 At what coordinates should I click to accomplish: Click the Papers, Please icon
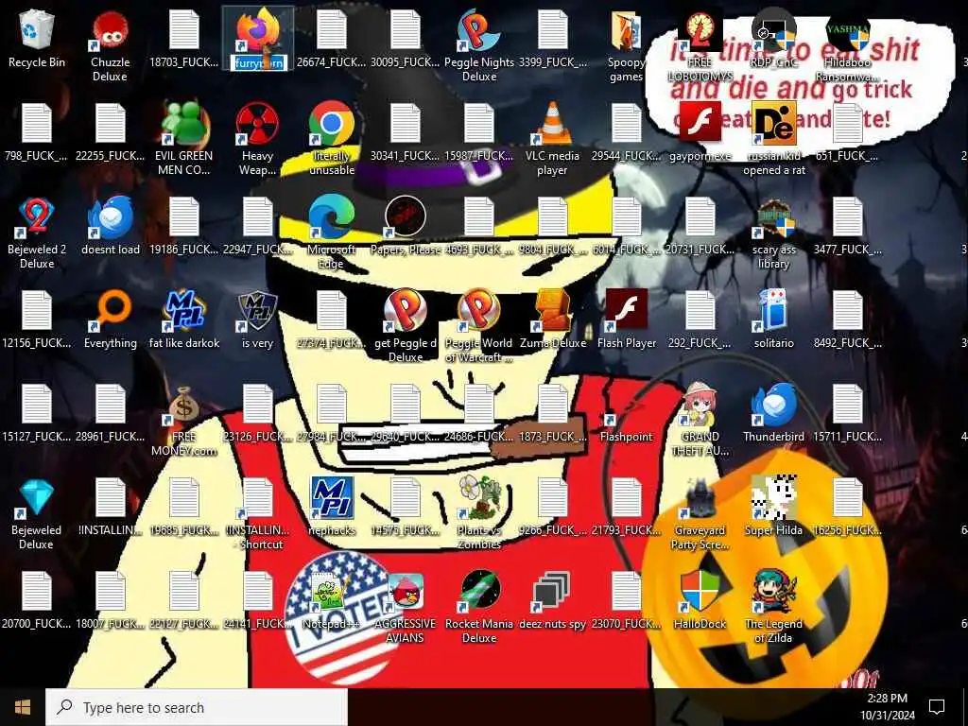click(405, 218)
